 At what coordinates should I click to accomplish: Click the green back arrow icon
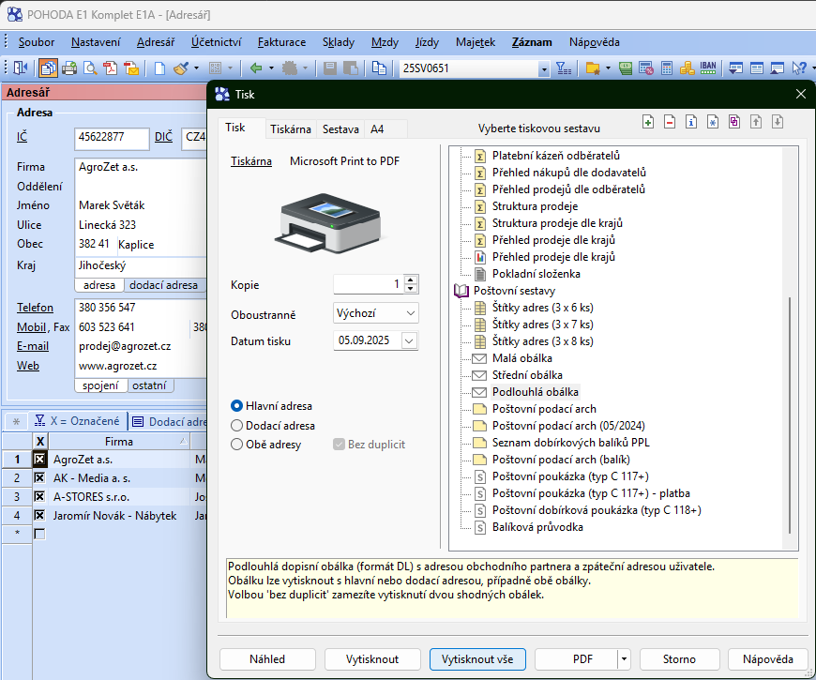[255, 68]
